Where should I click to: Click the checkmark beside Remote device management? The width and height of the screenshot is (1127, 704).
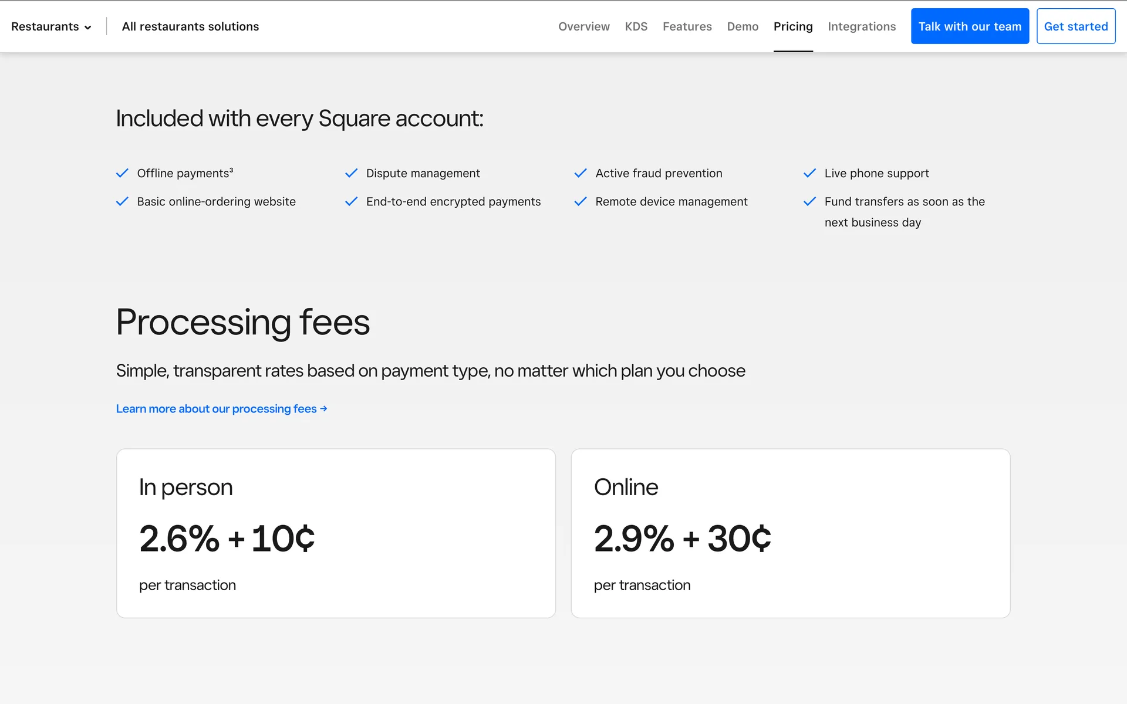click(x=581, y=201)
